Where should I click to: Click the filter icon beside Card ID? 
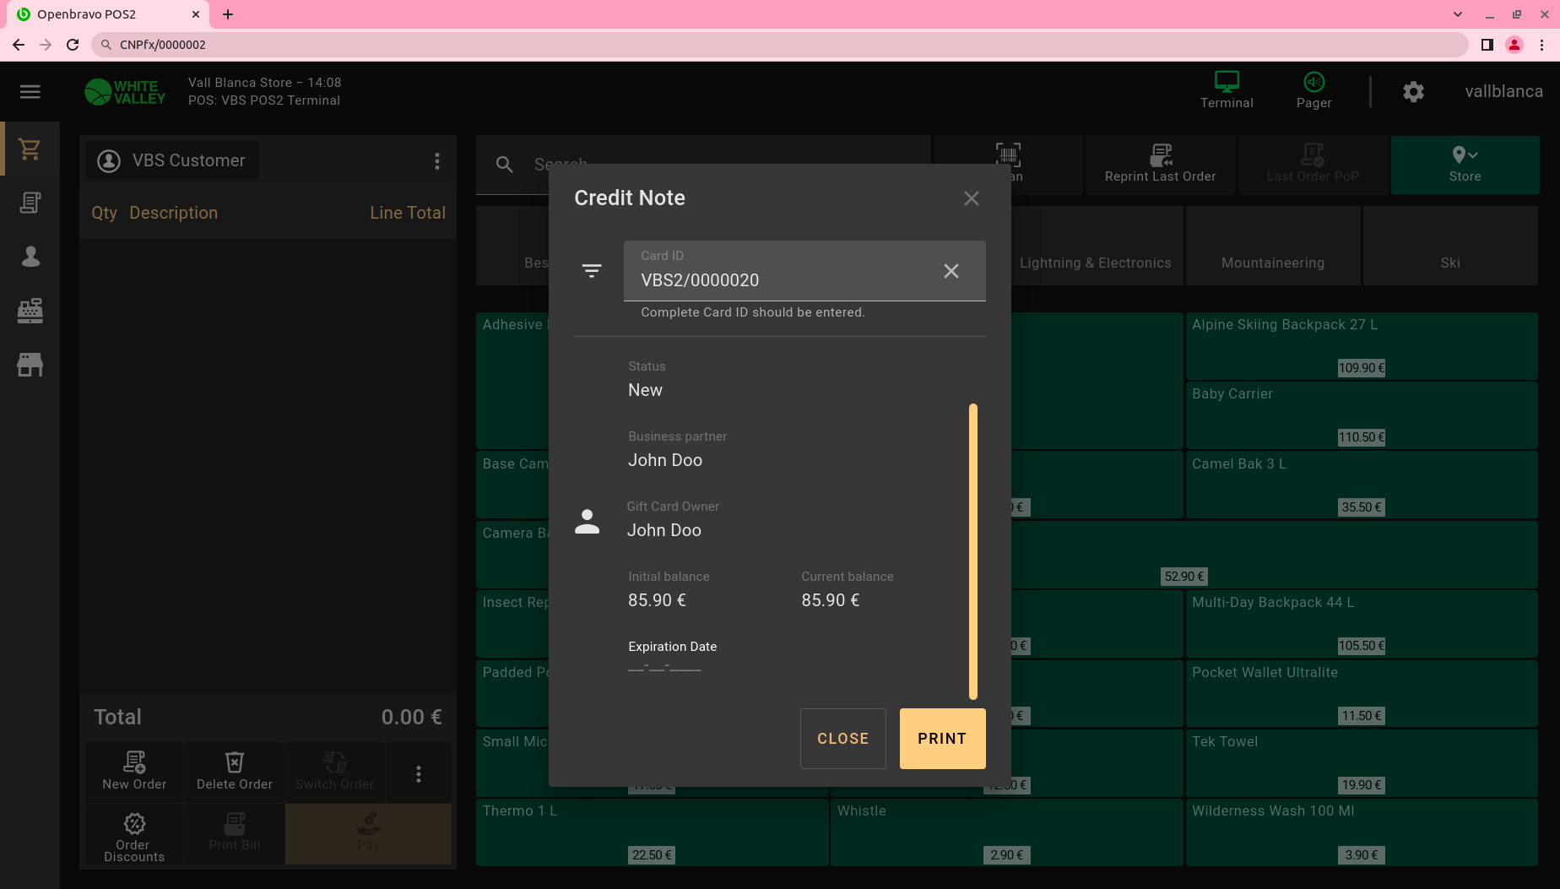592,271
